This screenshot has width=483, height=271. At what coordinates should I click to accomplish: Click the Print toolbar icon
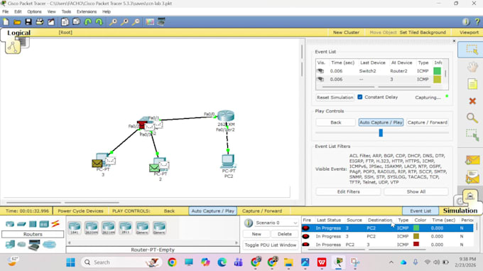coord(40,22)
